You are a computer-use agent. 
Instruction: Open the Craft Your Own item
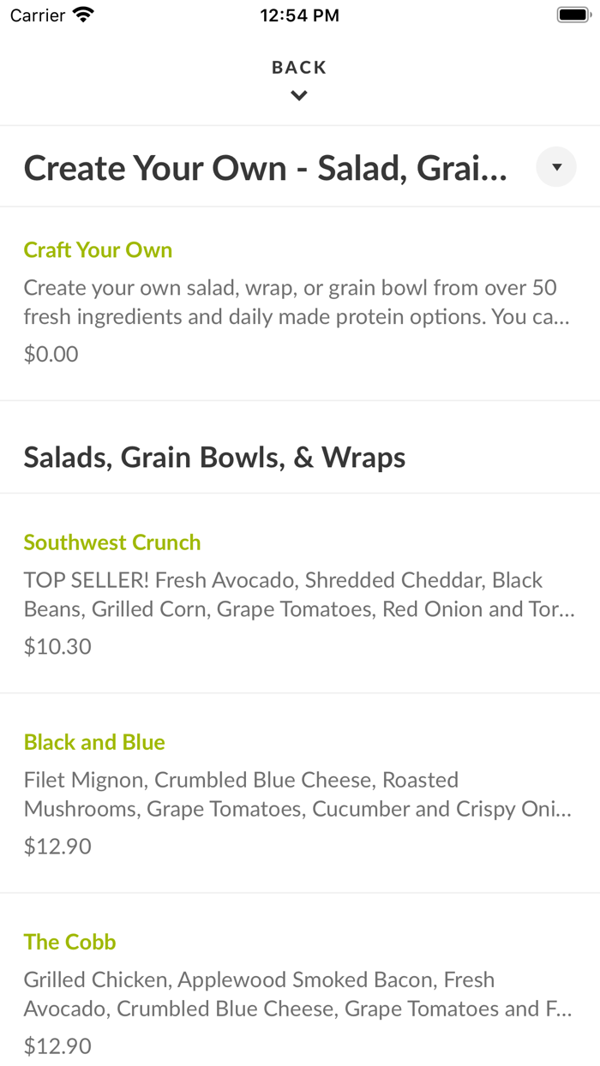click(98, 249)
